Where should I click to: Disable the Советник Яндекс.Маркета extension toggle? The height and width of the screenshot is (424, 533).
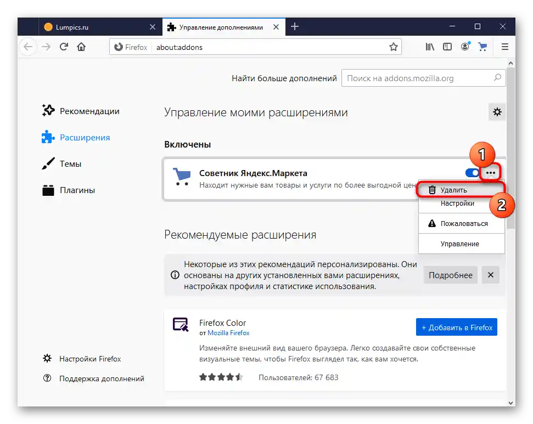click(473, 173)
